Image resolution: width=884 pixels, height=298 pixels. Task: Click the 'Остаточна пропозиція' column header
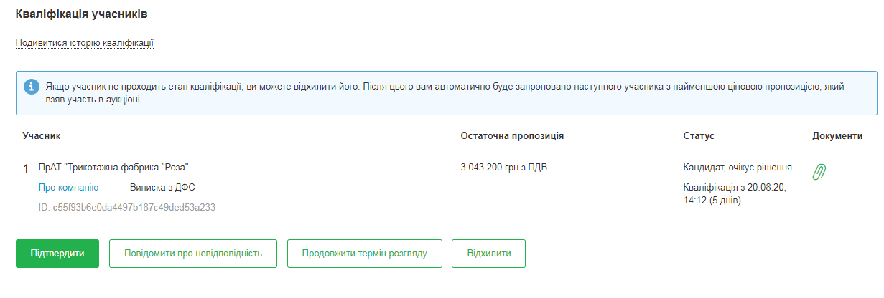[x=511, y=136]
